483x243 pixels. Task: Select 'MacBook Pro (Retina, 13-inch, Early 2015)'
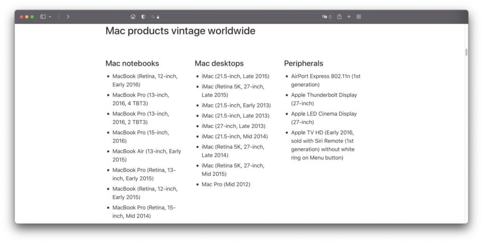coord(144,174)
